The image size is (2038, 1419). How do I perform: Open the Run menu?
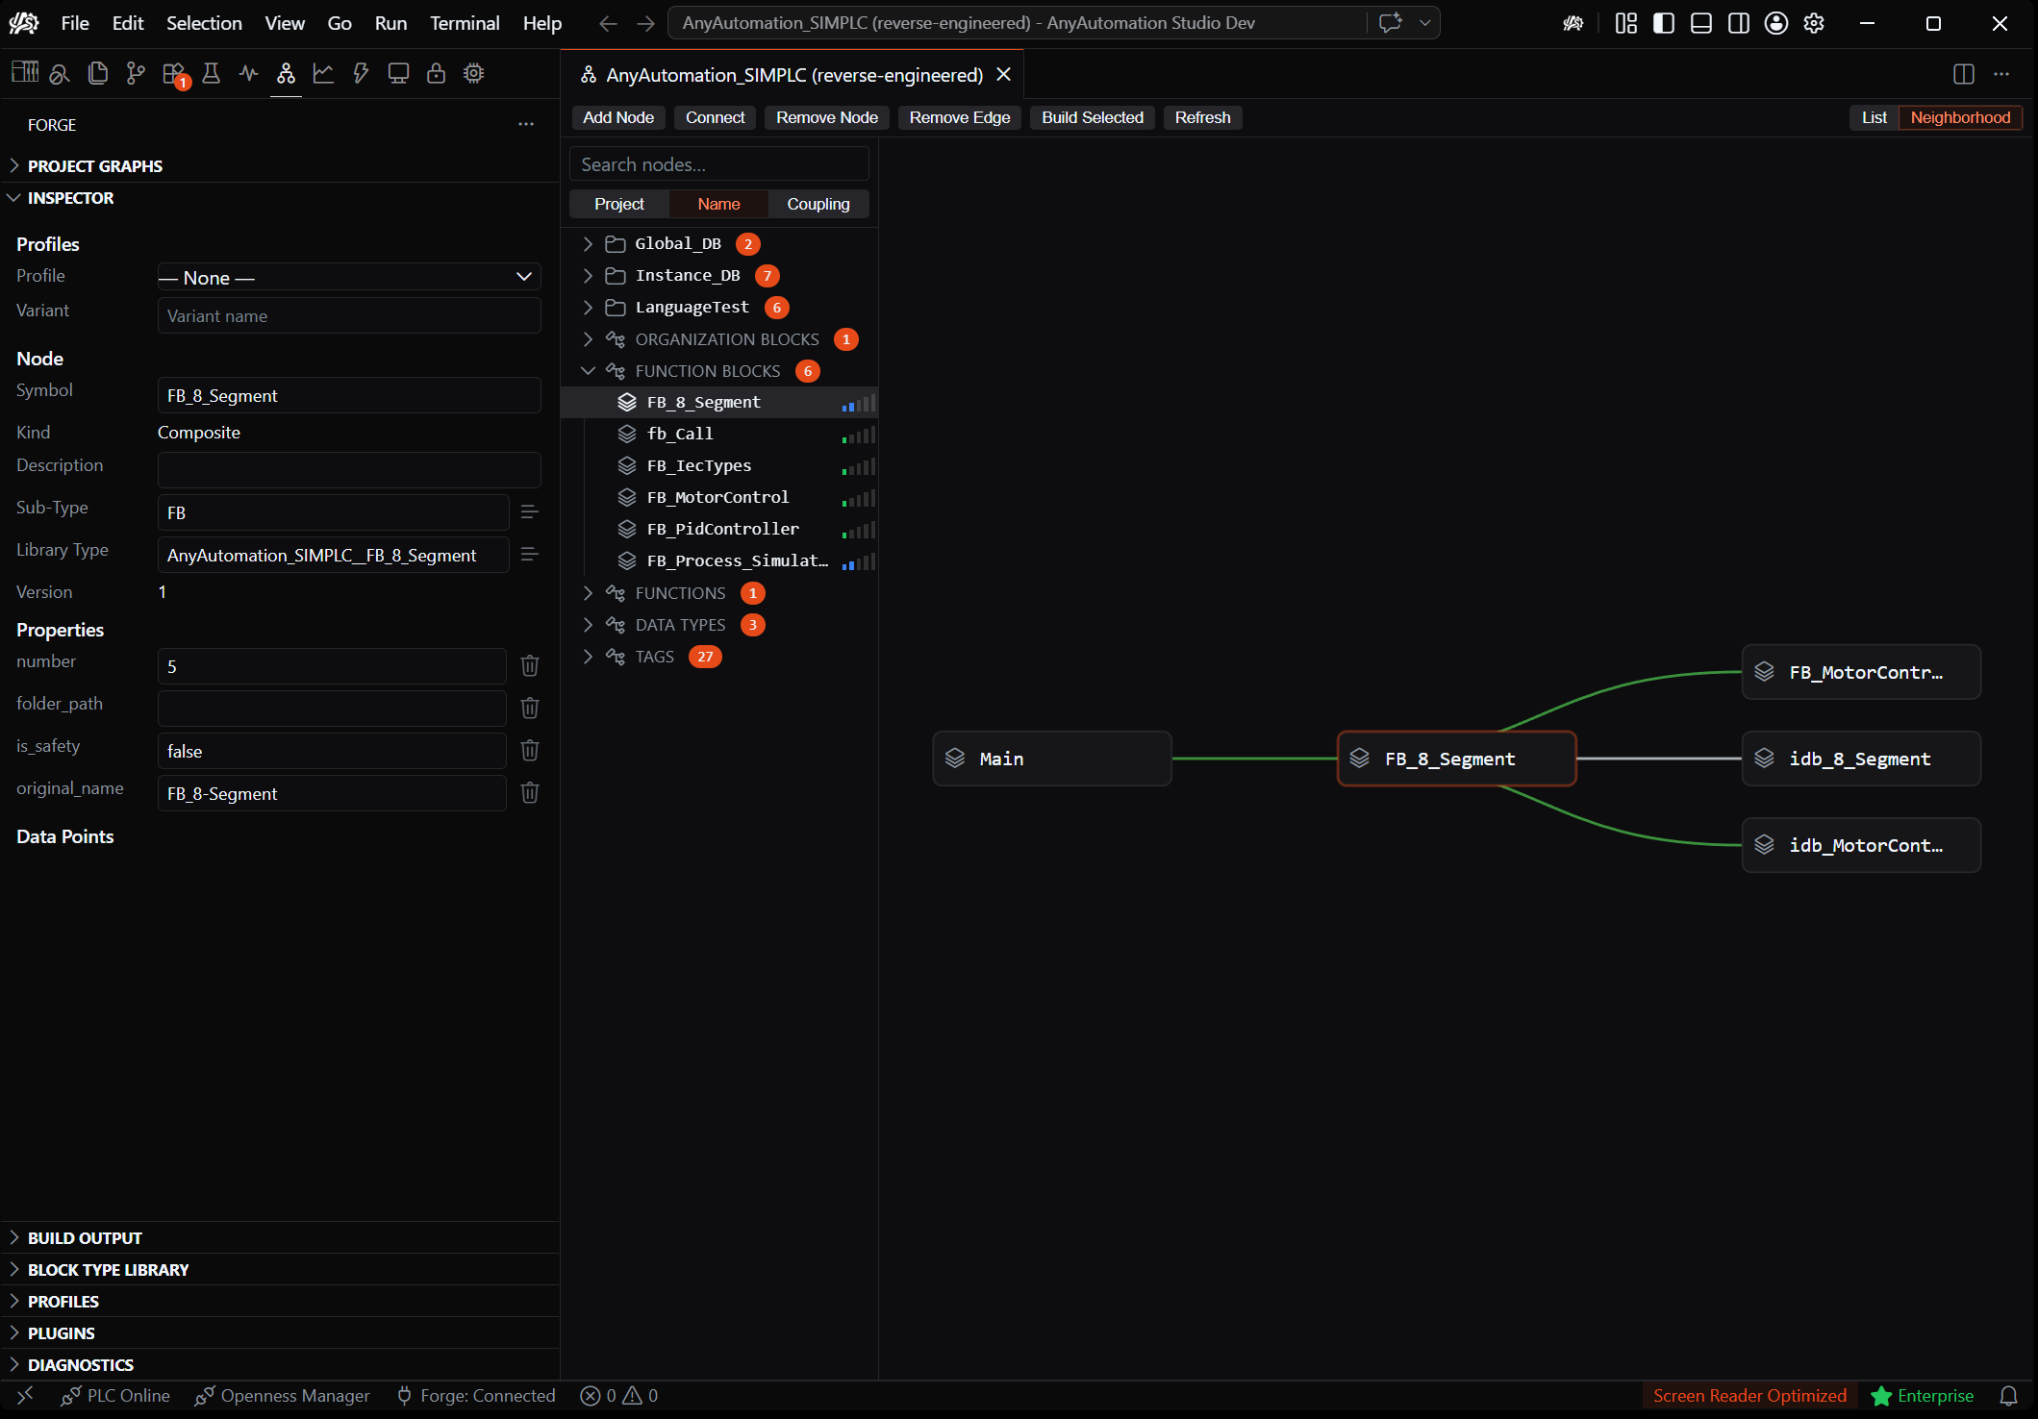390,23
